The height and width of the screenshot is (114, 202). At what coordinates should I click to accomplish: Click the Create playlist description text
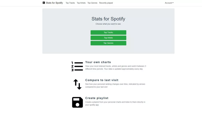[x=115, y=103]
